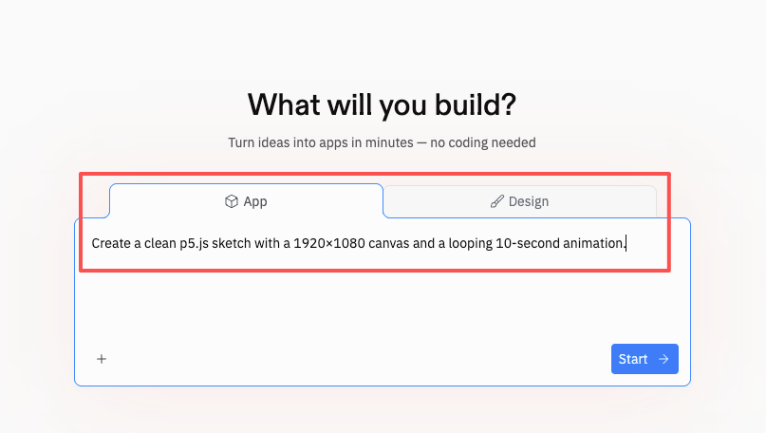Click the plus icon to add attachment
This screenshot has height=433, width=766.
(102, 359)
